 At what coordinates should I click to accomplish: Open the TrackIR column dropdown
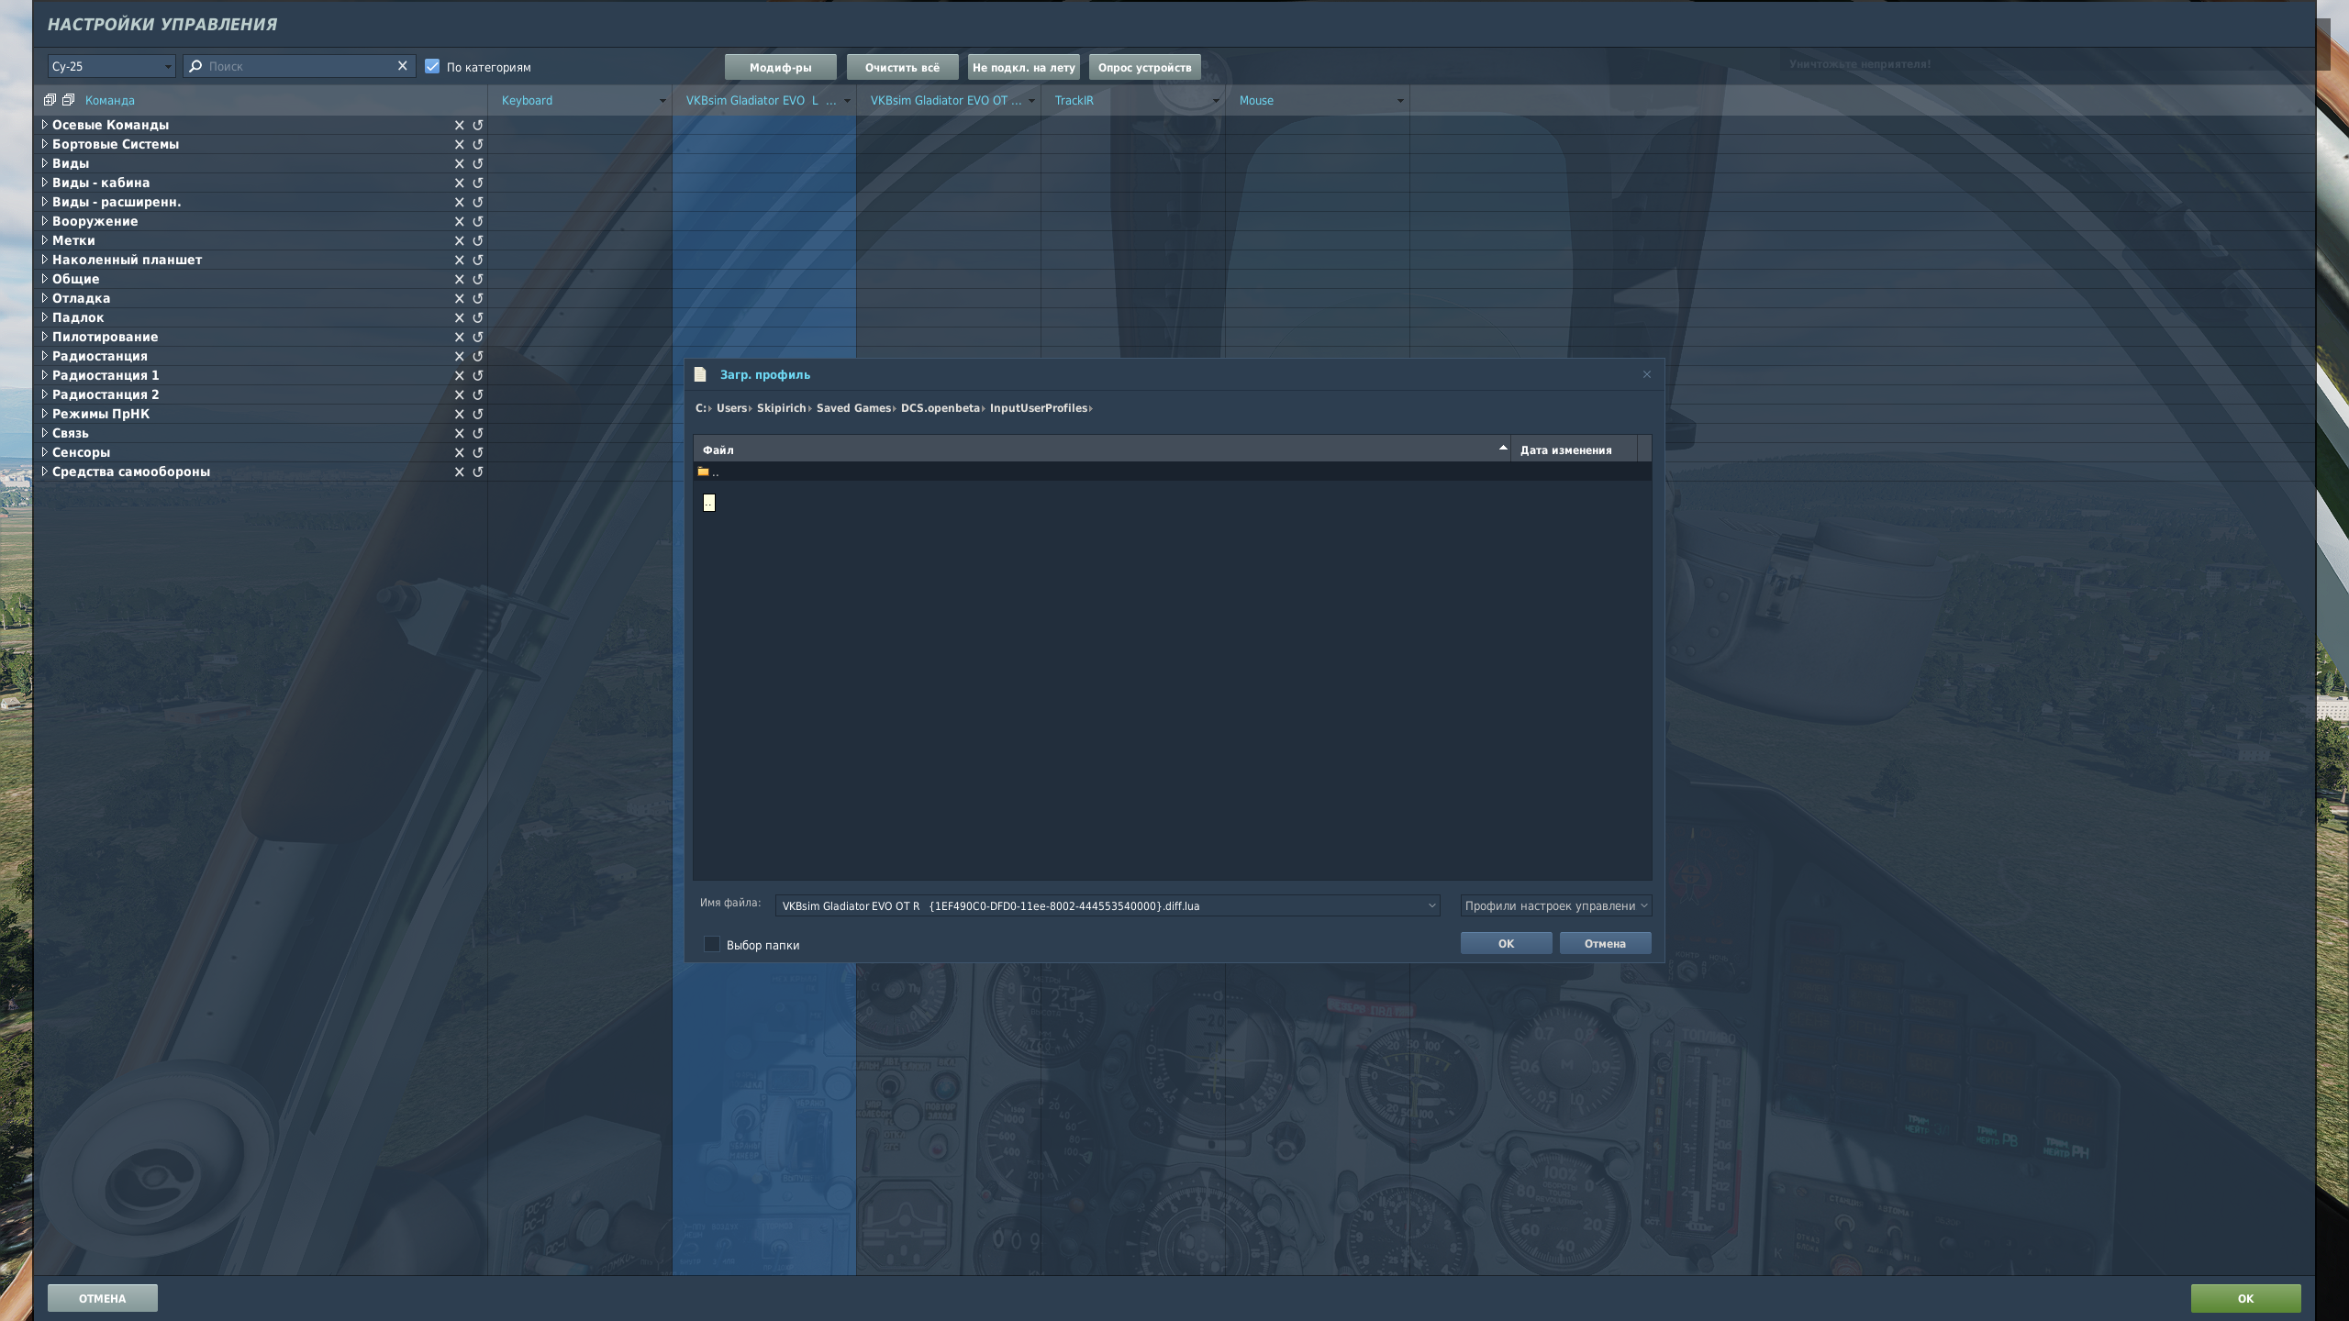click(1215, 101)
